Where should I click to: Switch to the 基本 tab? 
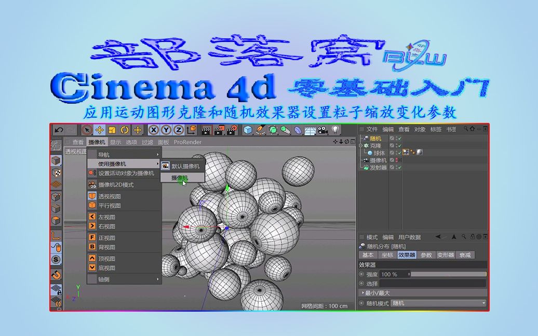(368, 255)
